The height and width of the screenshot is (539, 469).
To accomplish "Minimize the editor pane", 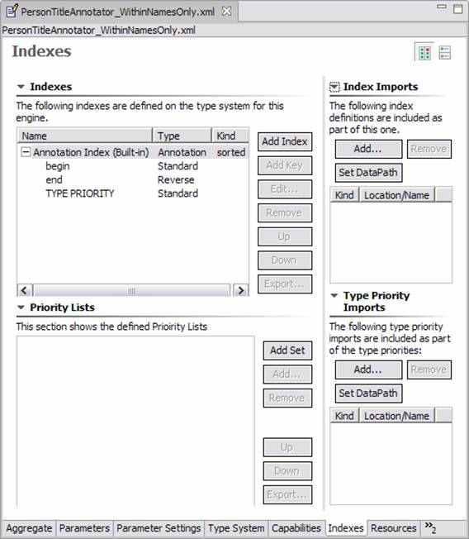I will point(442,7).
